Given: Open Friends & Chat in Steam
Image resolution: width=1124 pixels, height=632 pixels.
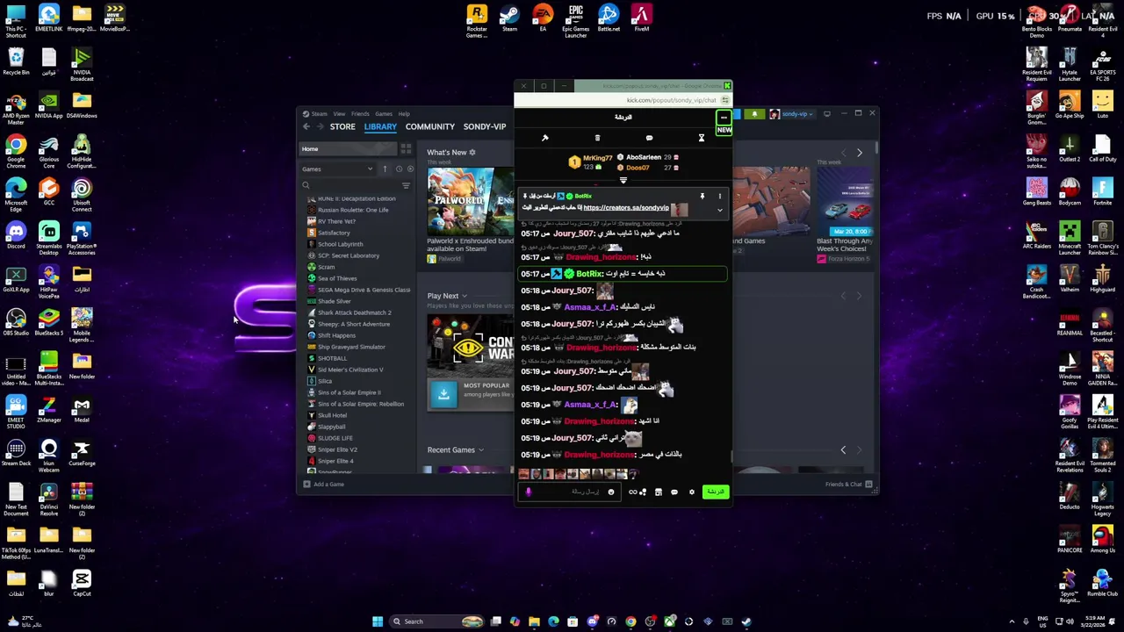Looking at the screenshot, I should pyautogui.click(x=848, y=485).
